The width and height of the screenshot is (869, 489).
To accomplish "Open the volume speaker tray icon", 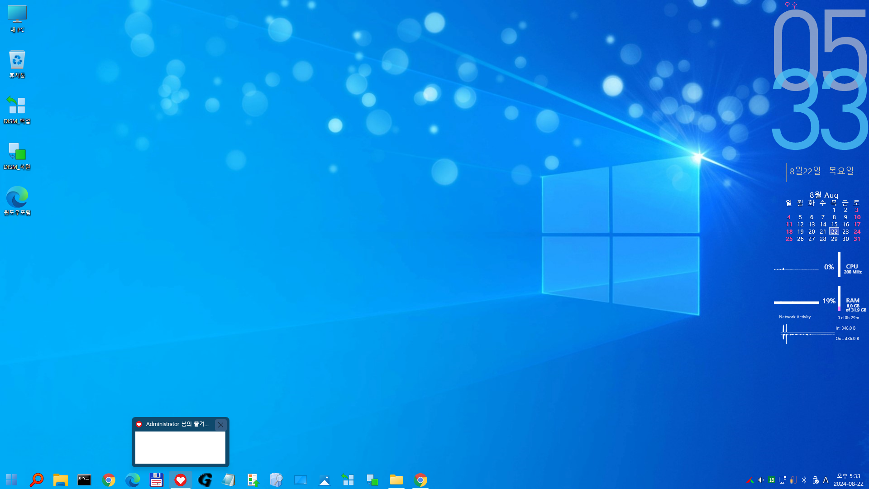I will 761,480.
